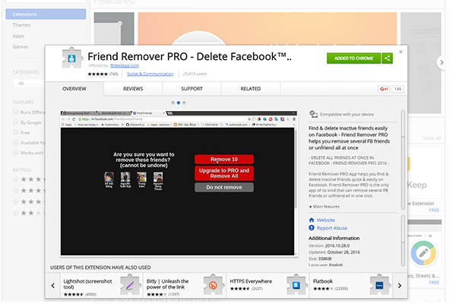Close the extension details dialog

(401, 52)
